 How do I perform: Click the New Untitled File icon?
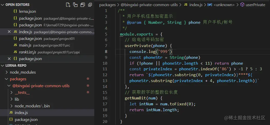(x=68, y=5)
